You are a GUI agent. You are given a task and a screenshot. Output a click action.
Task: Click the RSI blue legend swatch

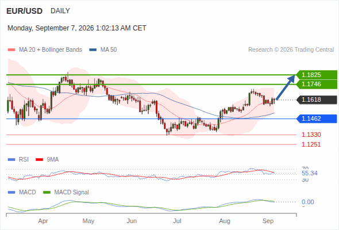[11, 160]
